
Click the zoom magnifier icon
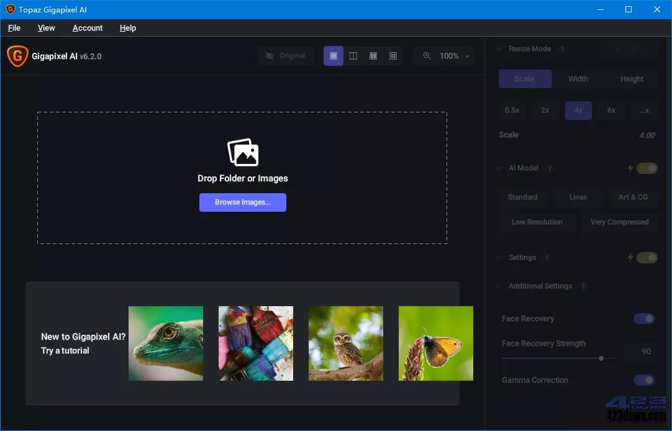pos(427,56)
